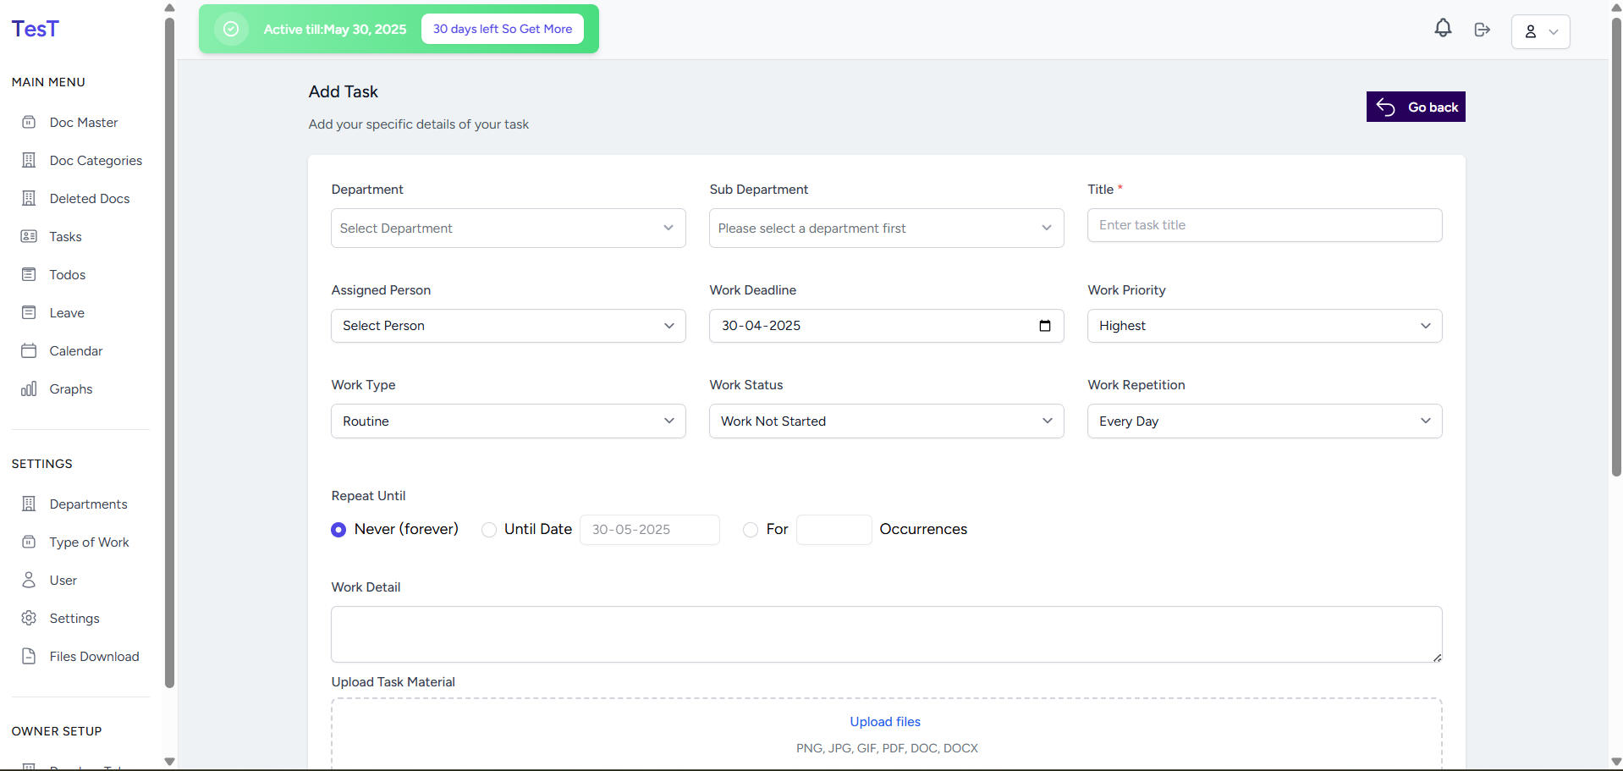Click the Settings gear icon
The height and width of the screenshot is (771, 1623).
pyautogui.click(x=29, y=618)
